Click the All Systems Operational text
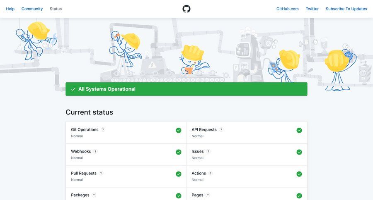Image resolution: width=373 pixels, height=200 pixels. [107, 89]
